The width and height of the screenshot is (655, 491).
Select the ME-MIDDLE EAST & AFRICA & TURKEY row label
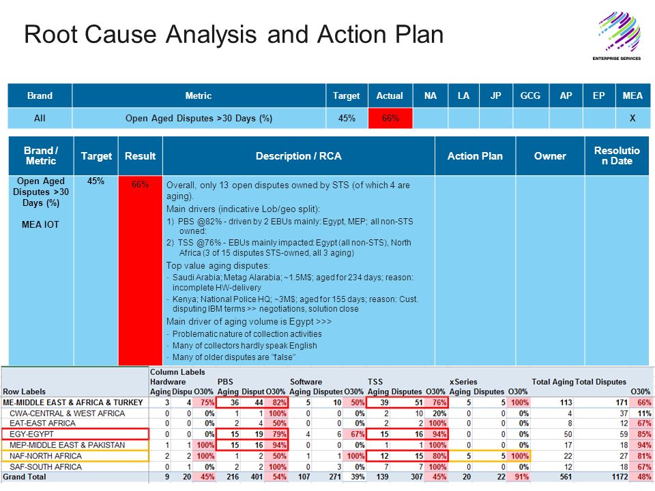pyautogui.click(x=73, y=402)
